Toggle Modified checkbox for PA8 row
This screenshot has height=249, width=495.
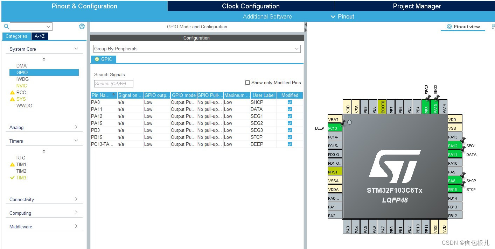[x=290, y=102]
